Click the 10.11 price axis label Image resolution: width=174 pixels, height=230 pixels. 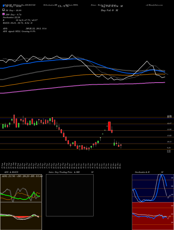pos(169,142)
